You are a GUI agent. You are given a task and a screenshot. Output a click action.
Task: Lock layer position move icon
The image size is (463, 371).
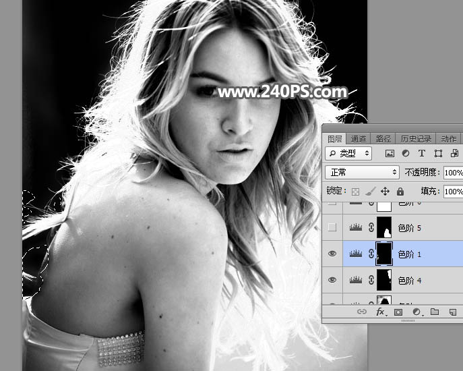point(385,192)
